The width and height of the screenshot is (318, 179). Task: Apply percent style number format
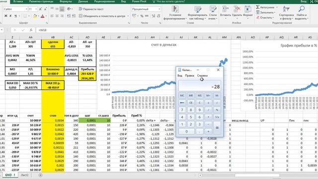pos(142,16)
